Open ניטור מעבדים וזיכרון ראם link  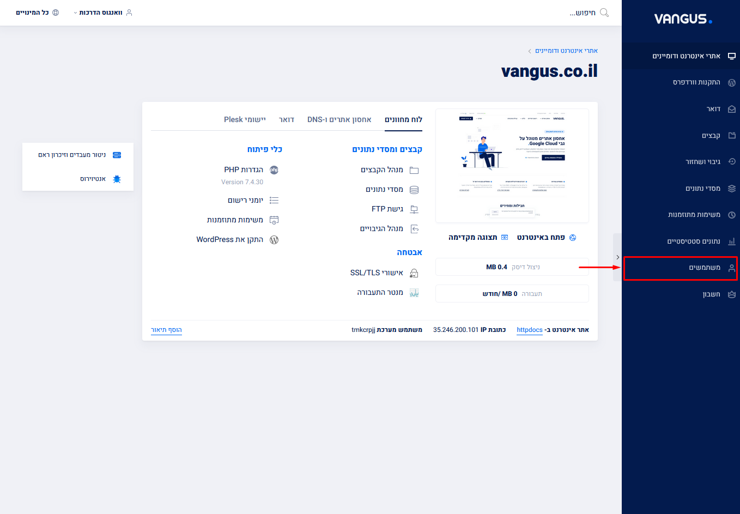72,155
